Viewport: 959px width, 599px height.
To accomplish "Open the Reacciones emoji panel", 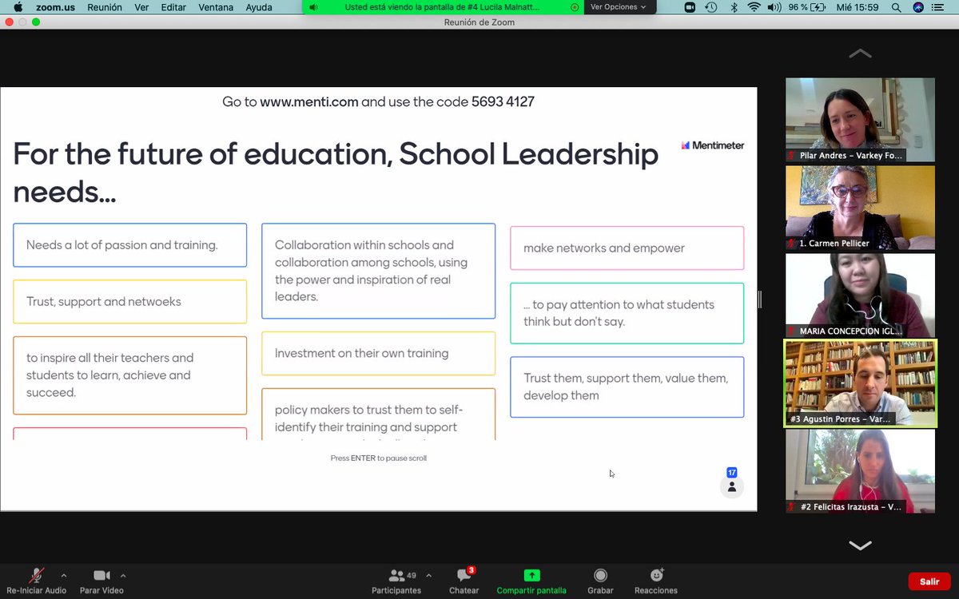I will click(x=655, y=581).
